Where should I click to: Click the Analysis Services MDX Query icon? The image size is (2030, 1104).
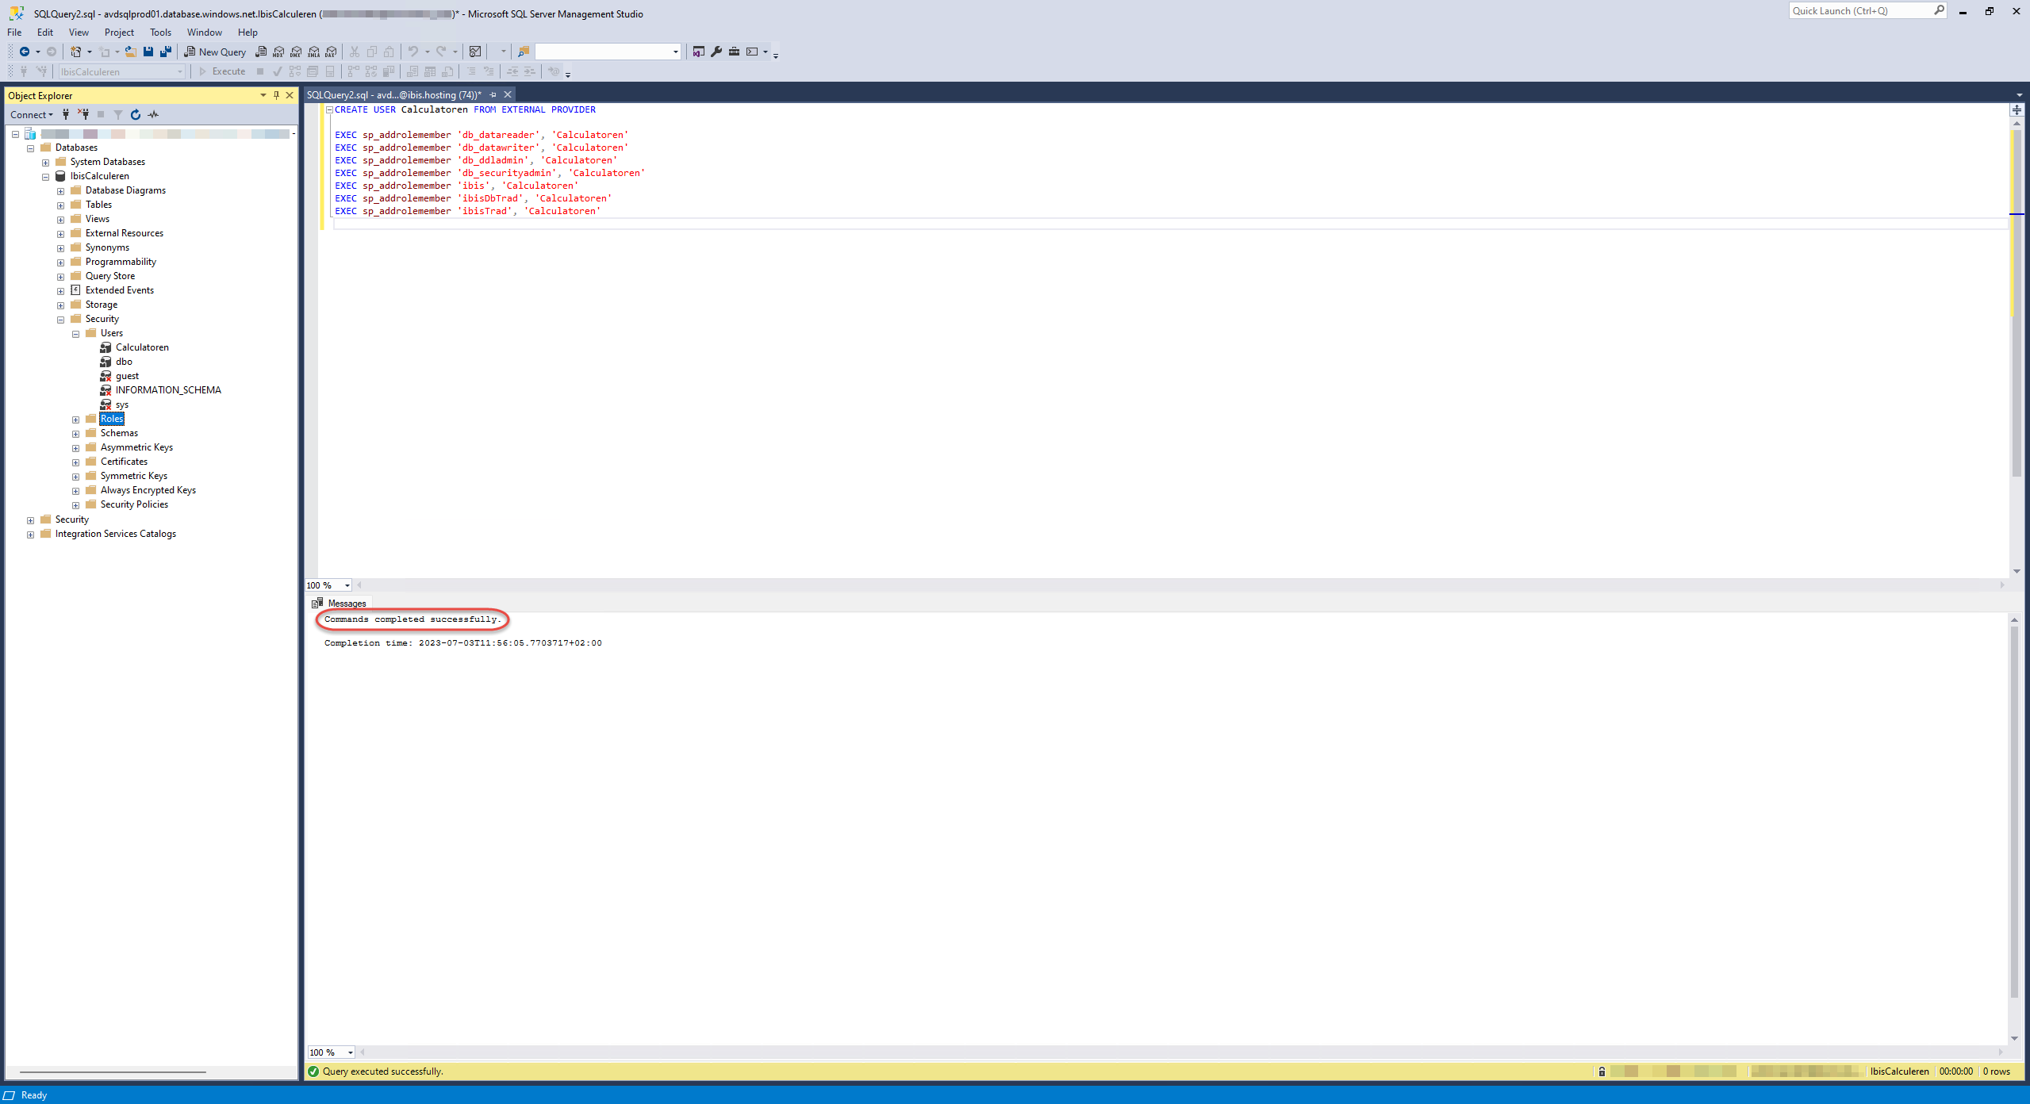pyautogui.click(x=278, y=52)
